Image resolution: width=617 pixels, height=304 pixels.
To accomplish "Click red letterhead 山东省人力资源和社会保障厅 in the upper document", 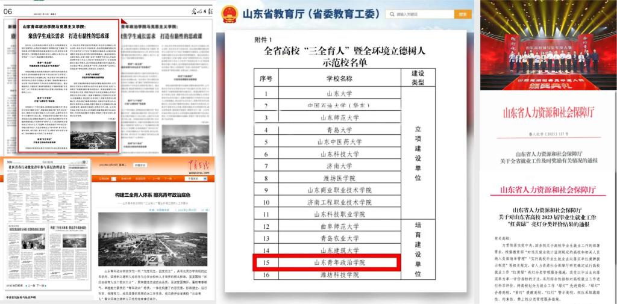I will click(547, 113).
